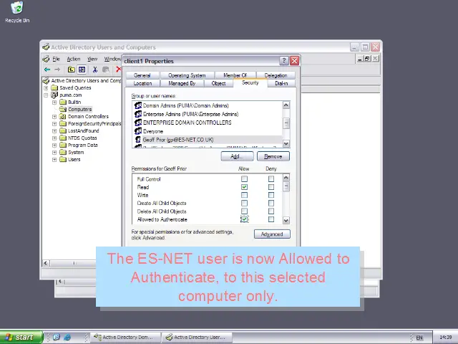Select the Everyone group in the list
The height and width of the screenshot is (344, 458).
pyautogui.click(x=152, y=132)
